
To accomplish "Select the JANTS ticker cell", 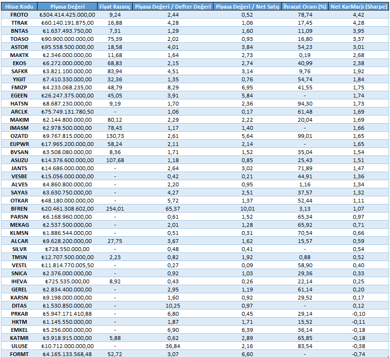I will coord(19,168).
